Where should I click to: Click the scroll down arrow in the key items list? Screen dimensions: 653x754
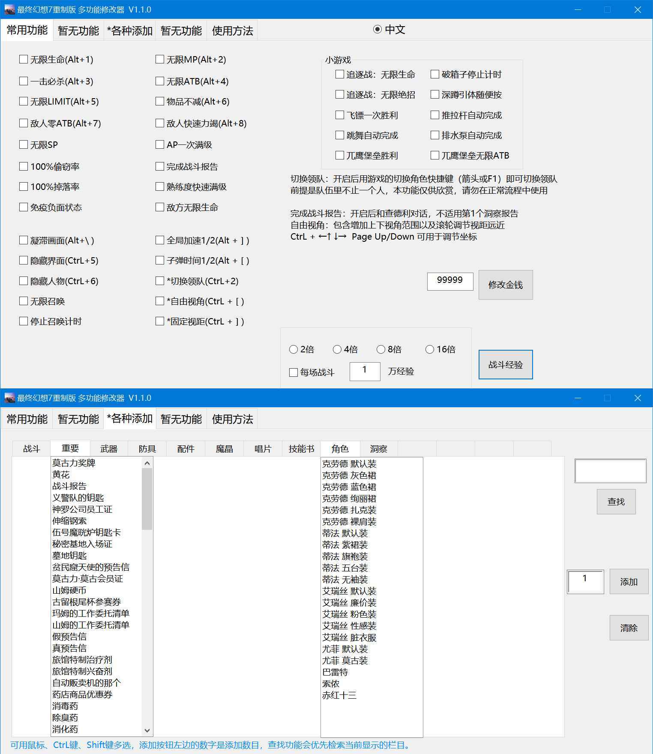(x=147, y=730)
